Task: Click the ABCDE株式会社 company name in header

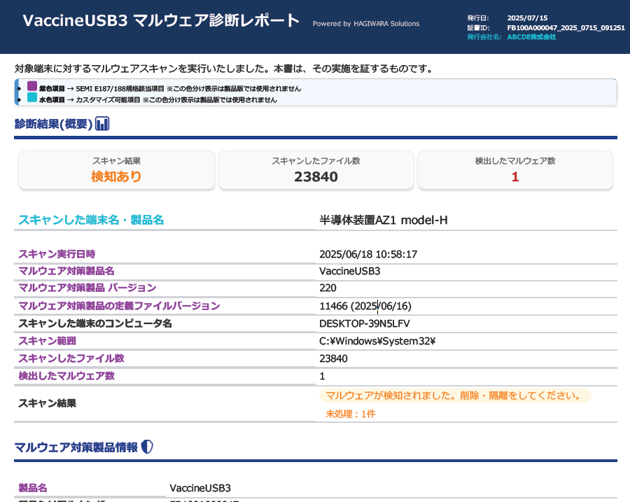Action: click(531, 37)
